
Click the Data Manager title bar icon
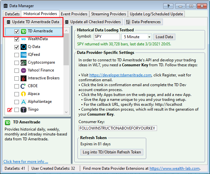pos(6,6)
